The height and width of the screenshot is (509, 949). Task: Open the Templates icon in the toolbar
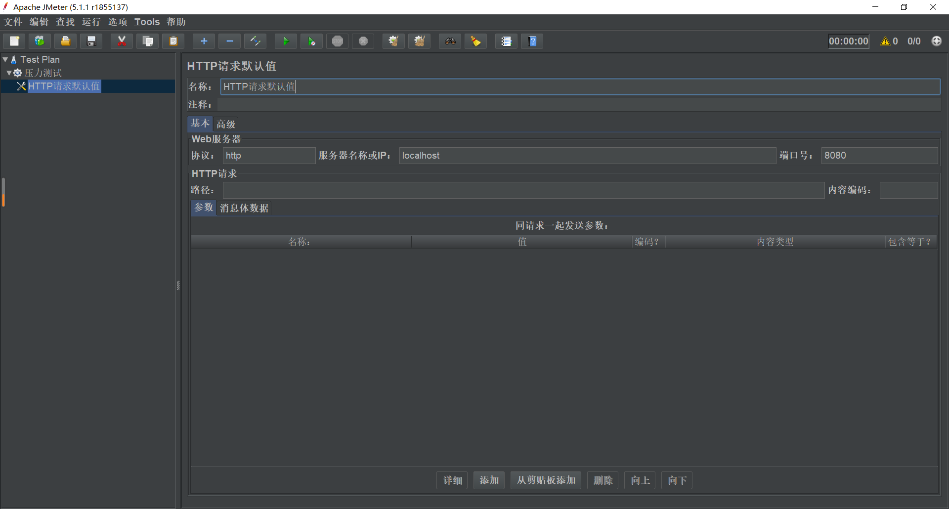tap(40, 41)
